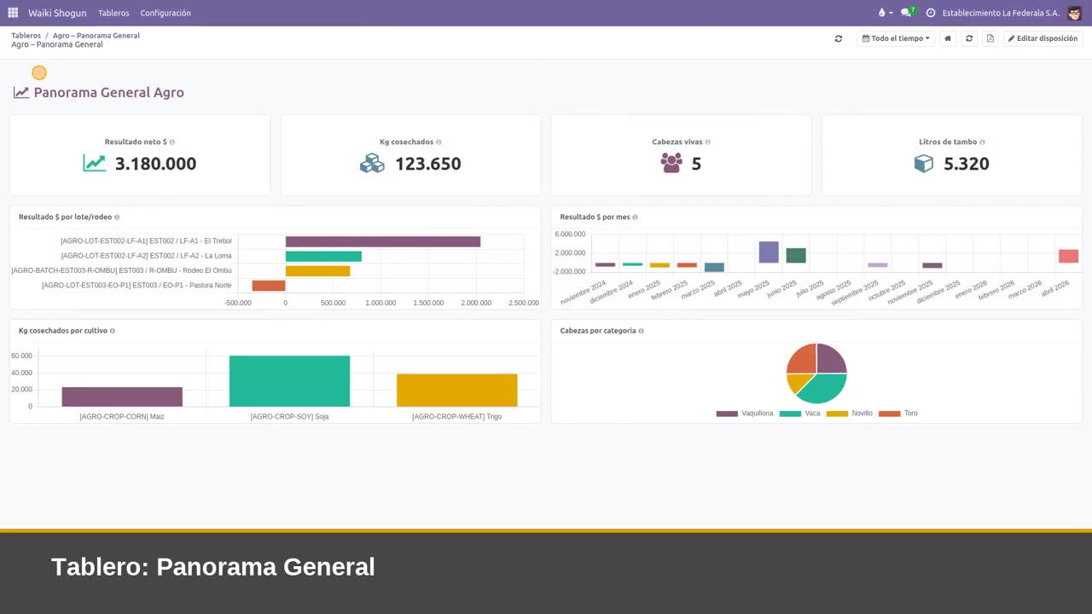Expand the water drop theme dropdown

coord(886,13)
